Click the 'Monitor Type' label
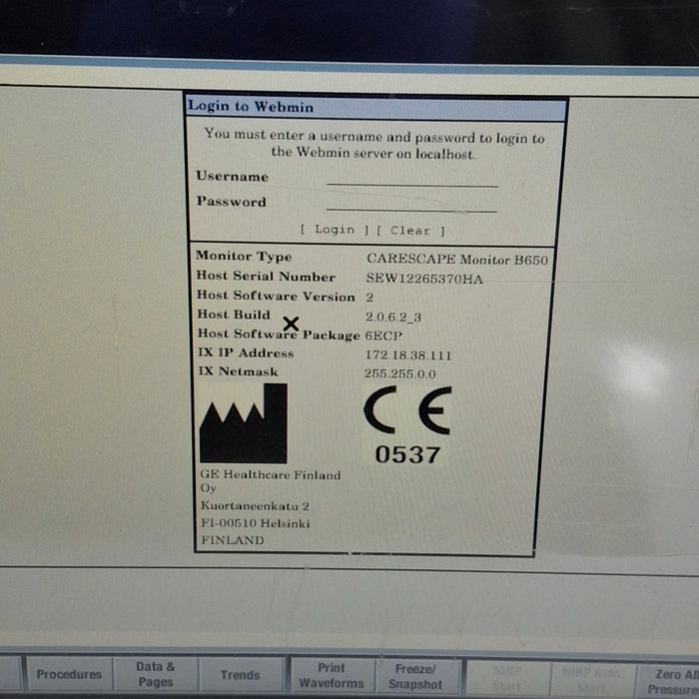This screenshot has width=699, height=699. pos(244,256)
